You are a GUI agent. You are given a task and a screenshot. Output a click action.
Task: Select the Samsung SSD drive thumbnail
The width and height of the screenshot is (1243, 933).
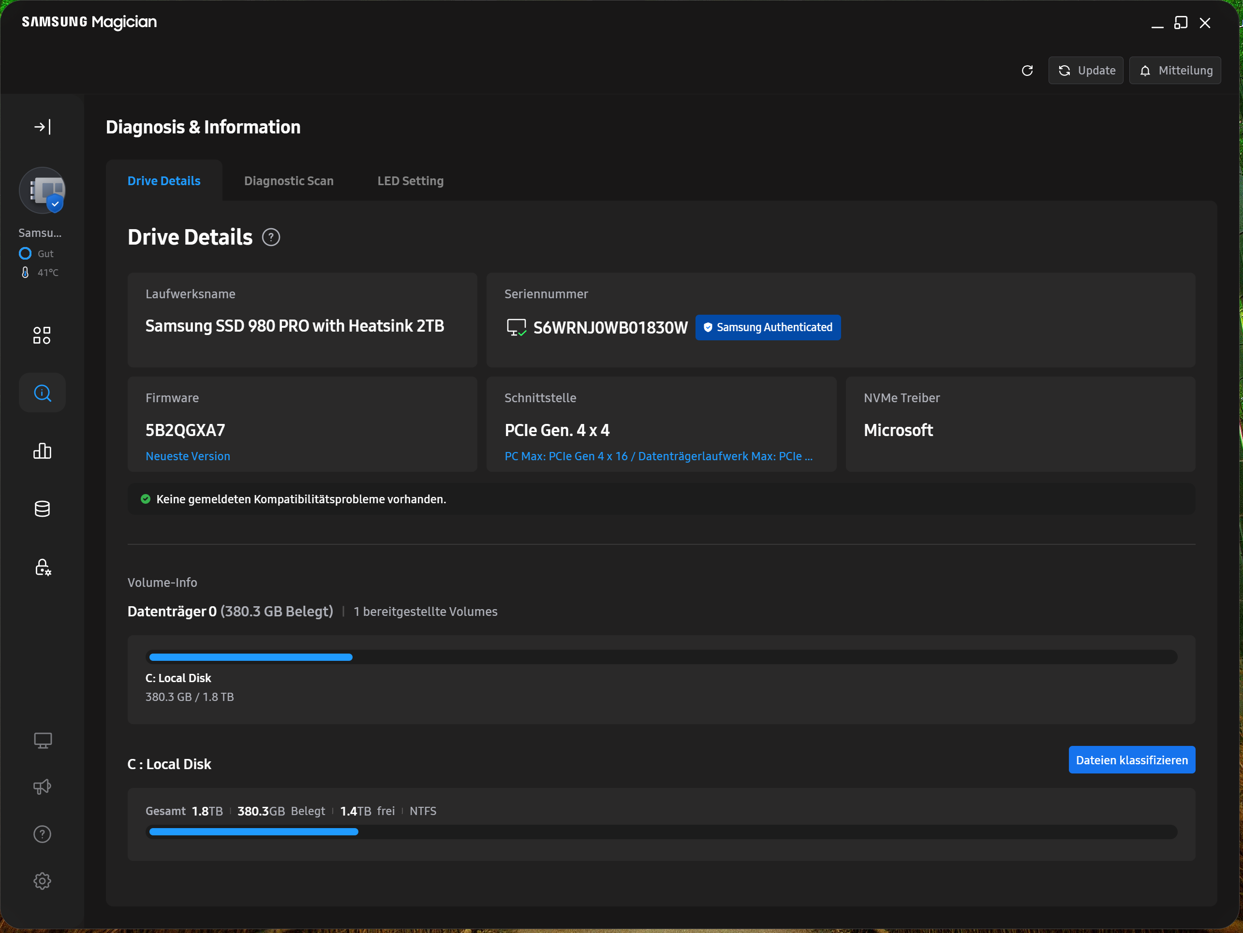[42, 190]
